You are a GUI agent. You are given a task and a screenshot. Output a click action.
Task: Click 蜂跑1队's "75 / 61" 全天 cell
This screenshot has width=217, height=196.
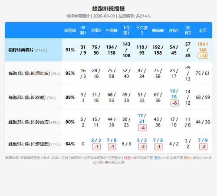click(203, 73)
